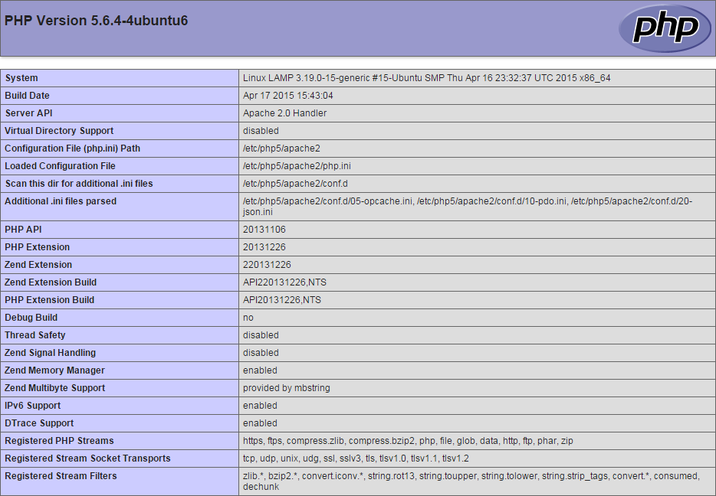
Task: Select the parsed .ini files list starting "05-opcache.ini"
Action: tap(468, 207)
